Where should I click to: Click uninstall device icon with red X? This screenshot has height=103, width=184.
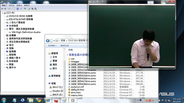tap(32, 9)
